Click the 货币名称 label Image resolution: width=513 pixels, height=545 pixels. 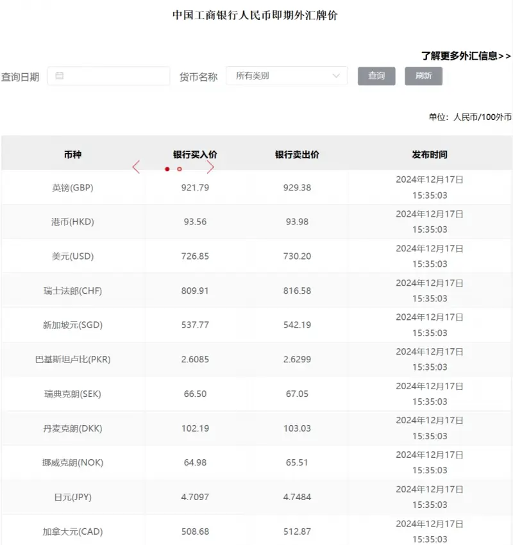(x=198, y=77)
